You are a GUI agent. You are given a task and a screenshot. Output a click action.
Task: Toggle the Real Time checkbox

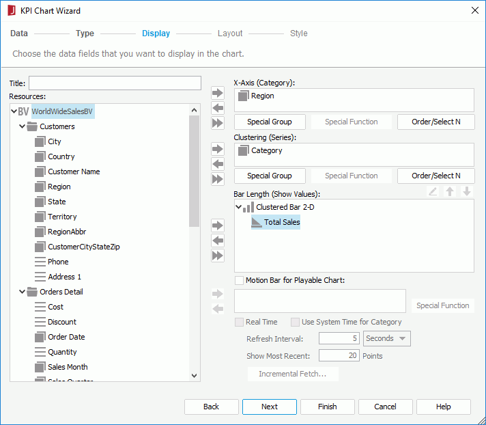[239, 322]
